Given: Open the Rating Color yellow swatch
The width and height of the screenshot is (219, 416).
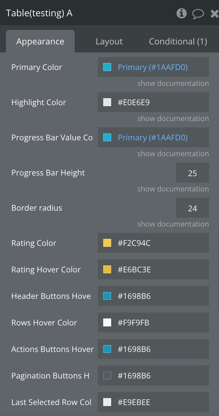Looking at the screenshot, I should pos(107,243).
